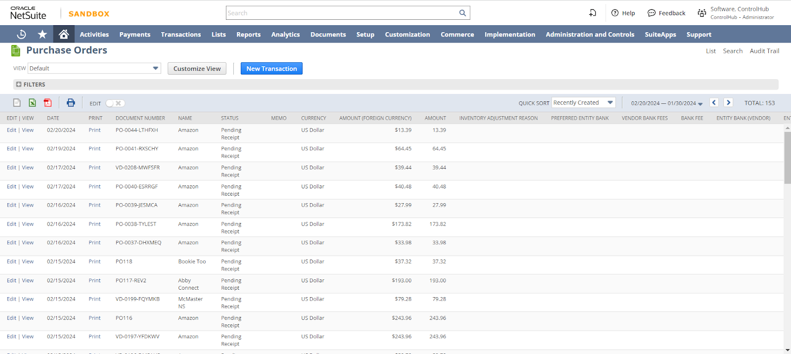The height and width of the screenshot is (354, 791).
Task: Open the Reports menu
Action: 249,34
